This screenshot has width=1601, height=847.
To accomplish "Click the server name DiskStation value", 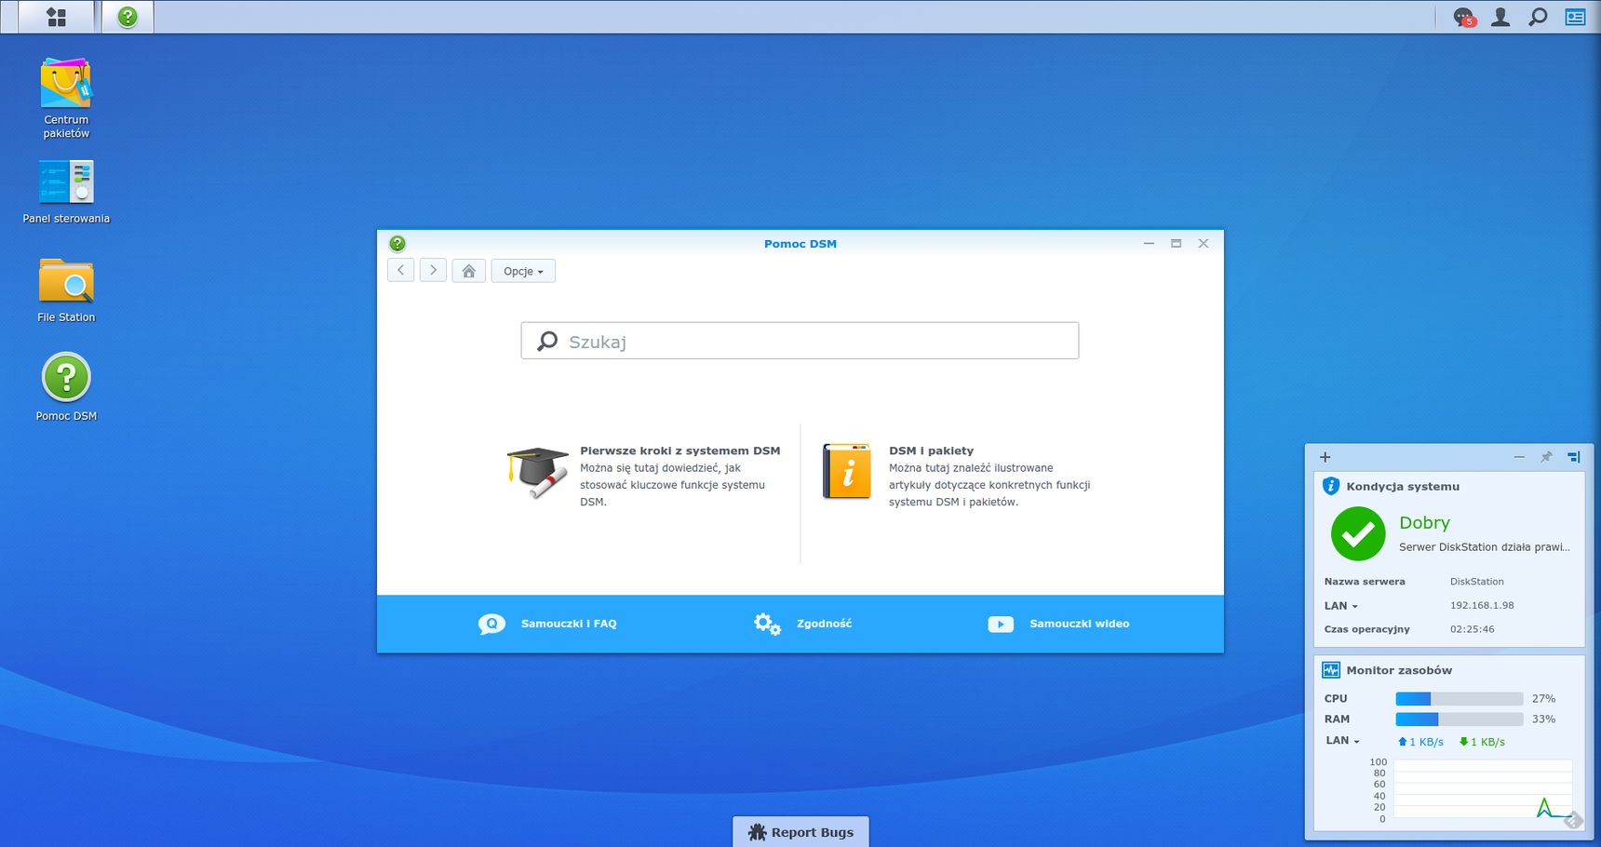I will (1476, 582).
